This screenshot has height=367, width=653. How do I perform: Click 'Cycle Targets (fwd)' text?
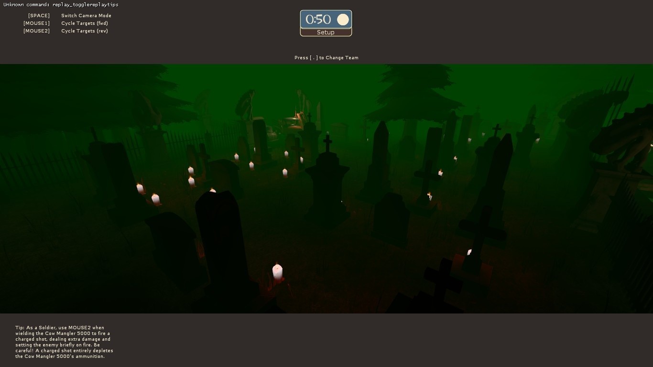coord(85,23)
